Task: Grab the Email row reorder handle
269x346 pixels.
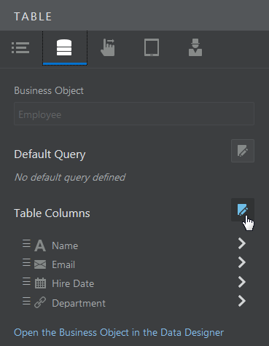Action: (x=26, y=262)
